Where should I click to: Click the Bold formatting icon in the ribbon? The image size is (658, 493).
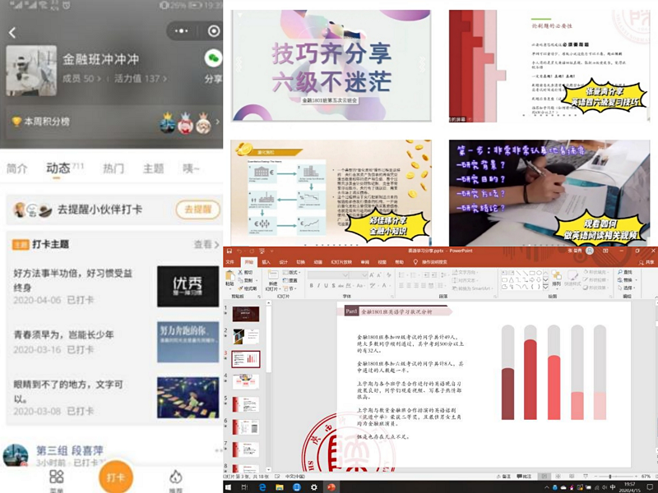coord(313,285)
